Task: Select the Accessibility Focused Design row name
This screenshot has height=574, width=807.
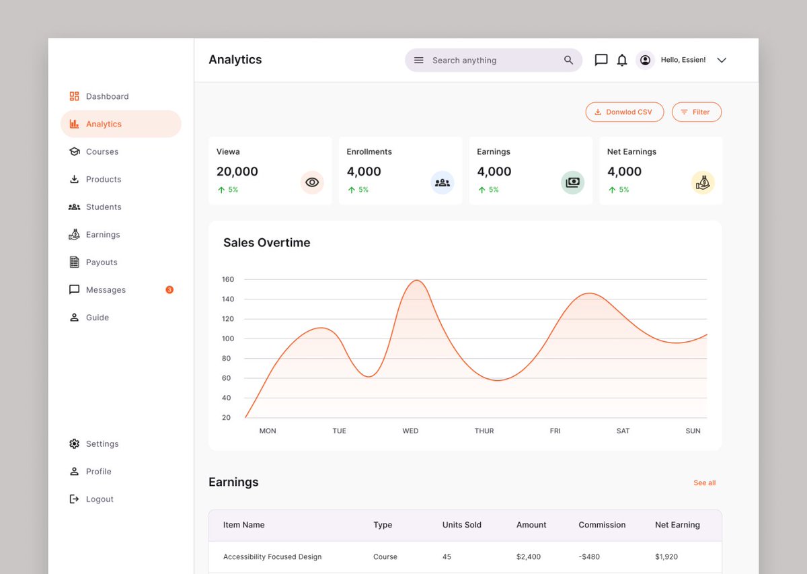Action: point(272,557)
